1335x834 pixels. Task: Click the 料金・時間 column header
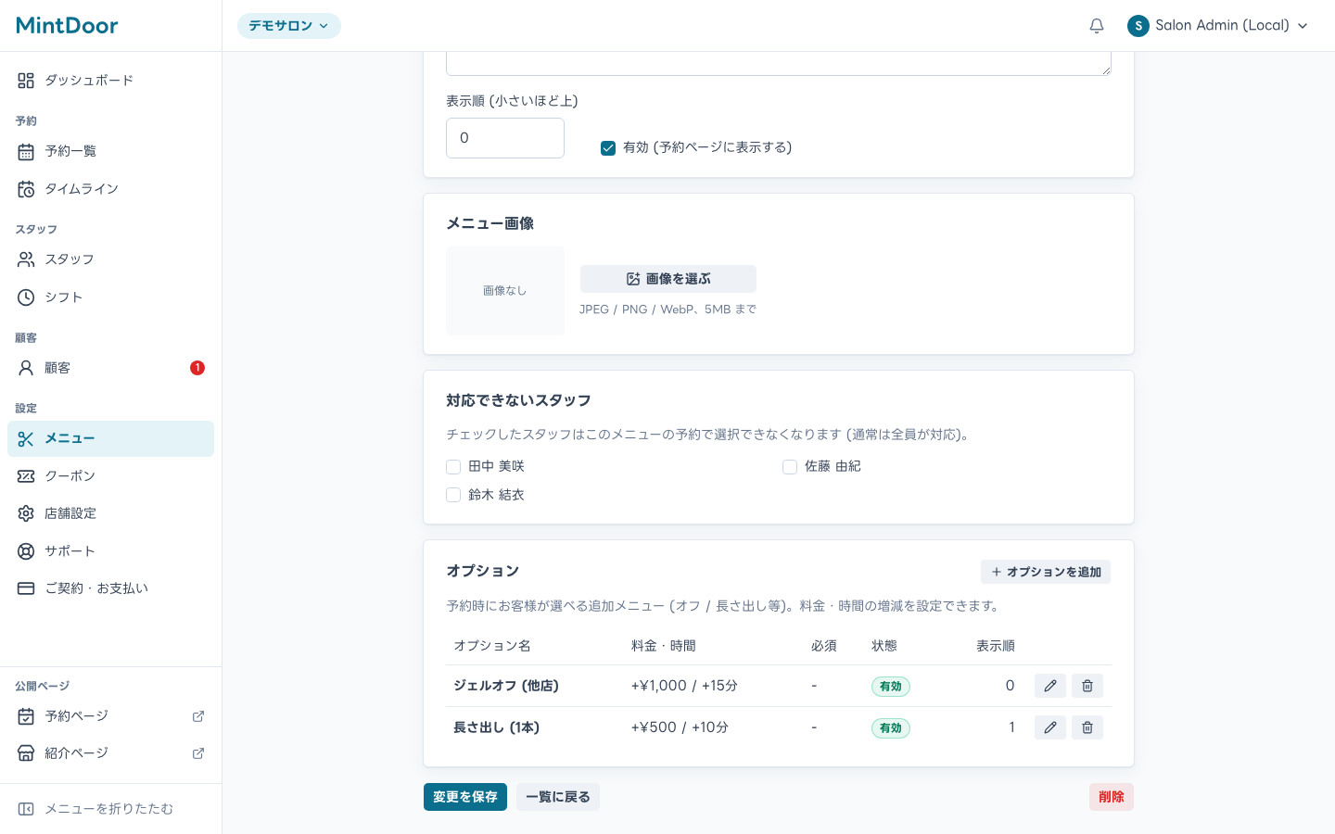coord(664,646)
